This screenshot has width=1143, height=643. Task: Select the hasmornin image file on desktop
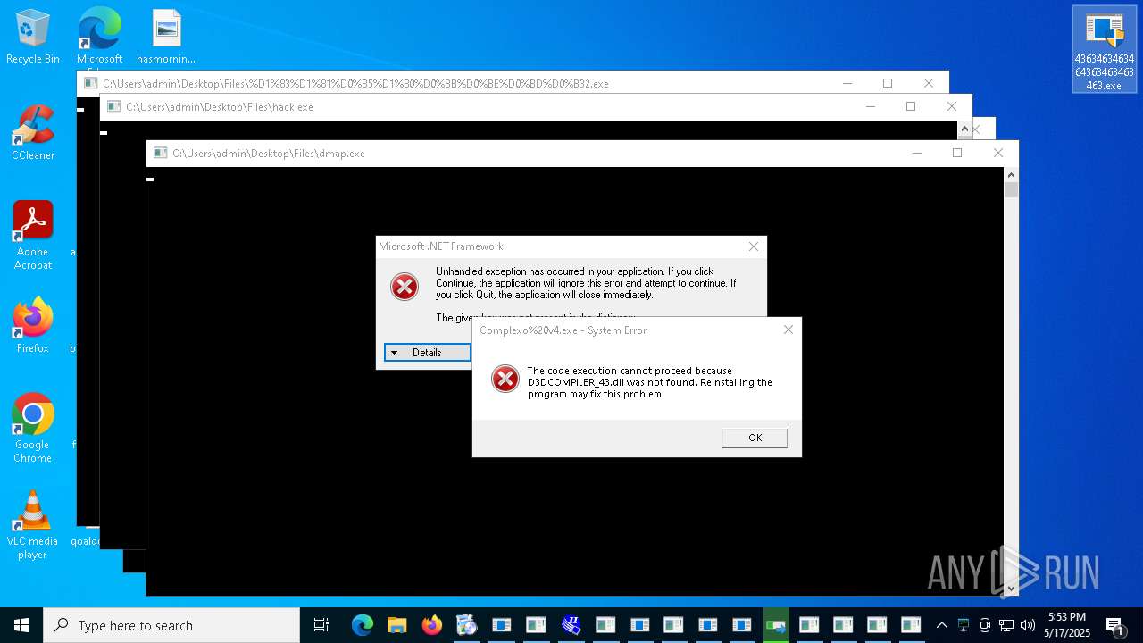pyautogui.click(x=166, y=38)
